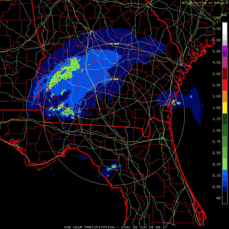The height and width of the screenshot is (229, 229).
Task: Click the 50 NMI range ring label
Action: [x=114, y=79]
